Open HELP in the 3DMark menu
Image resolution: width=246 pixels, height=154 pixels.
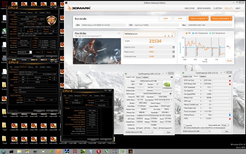click(238, 8)
